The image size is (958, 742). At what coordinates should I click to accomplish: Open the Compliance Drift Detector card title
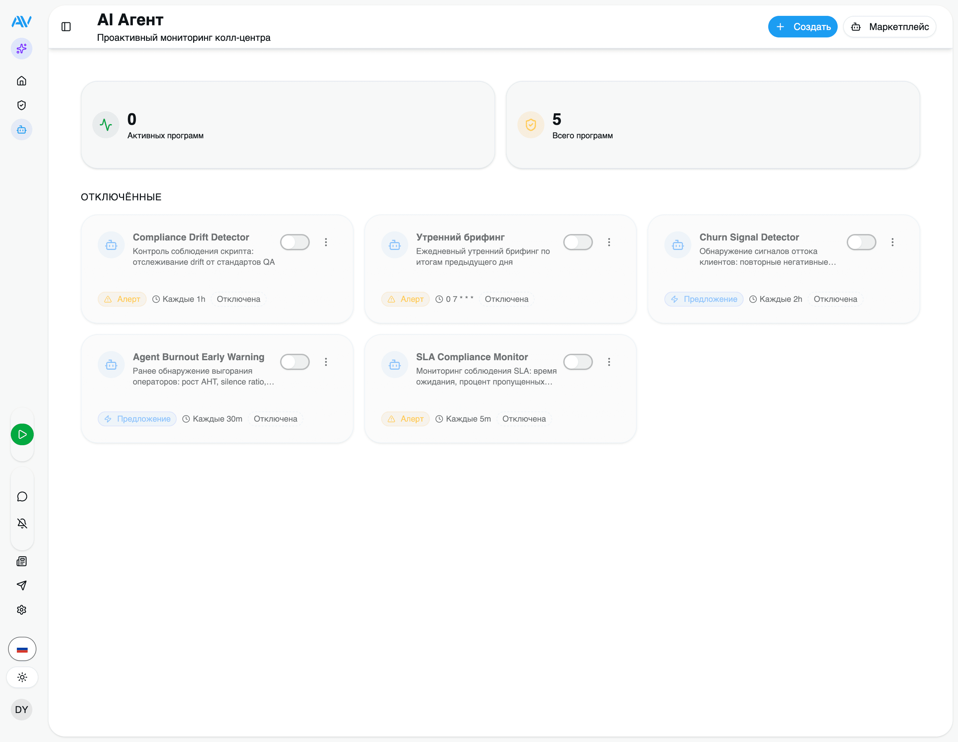[191, 237]
